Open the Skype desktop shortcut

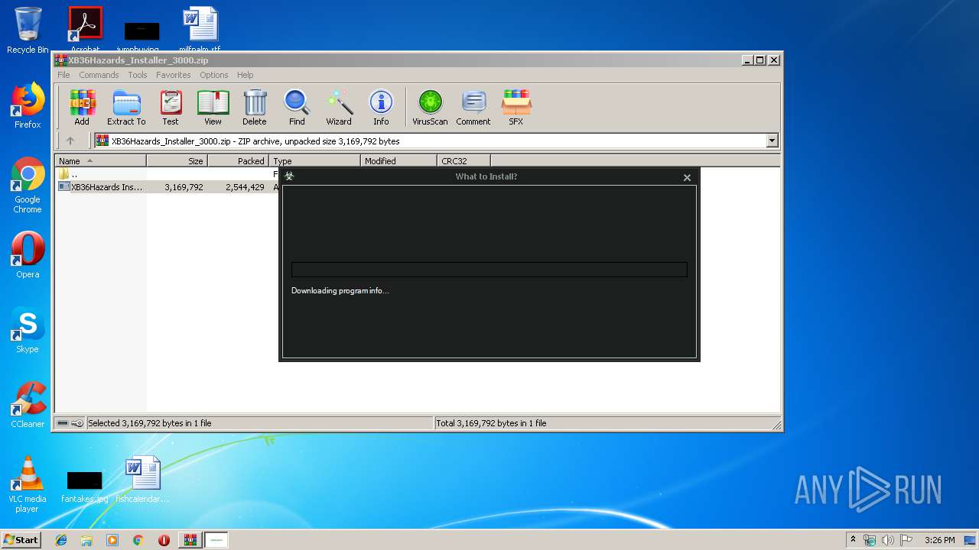pyautogui.click(x=28, y=330)
